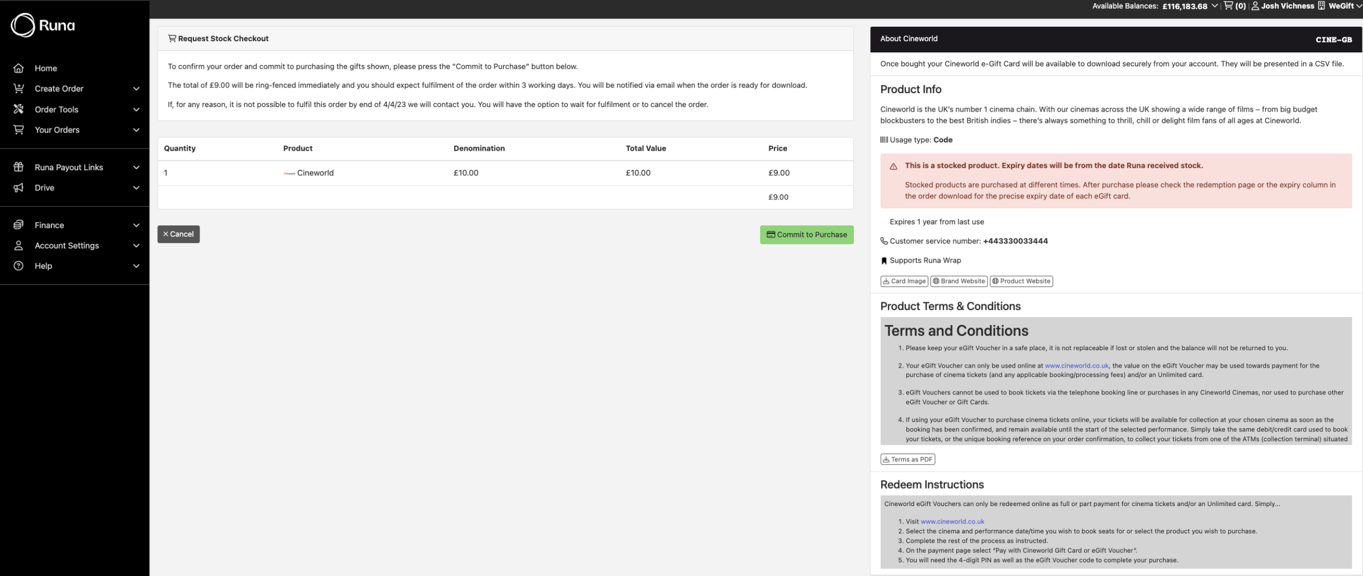The width and height of the screenshot is (1363, 576).
Task: Expand the Drive chevron
Action: (136, 188)
